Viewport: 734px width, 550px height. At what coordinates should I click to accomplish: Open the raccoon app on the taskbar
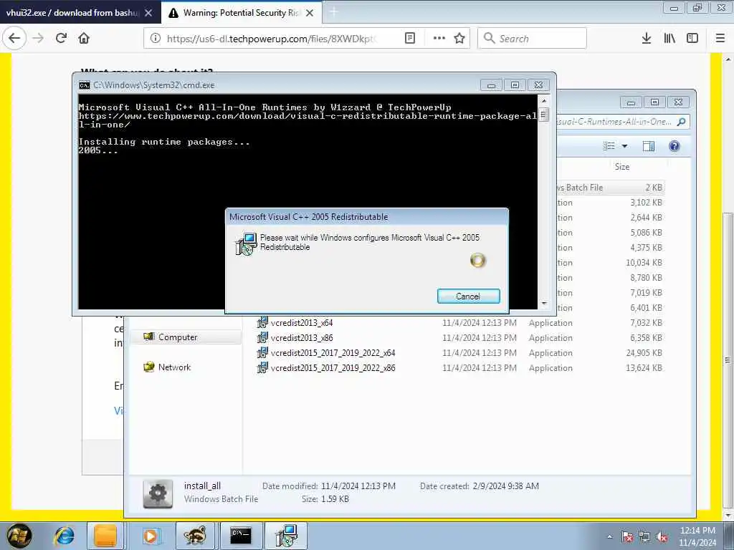(x=194, y=536)
